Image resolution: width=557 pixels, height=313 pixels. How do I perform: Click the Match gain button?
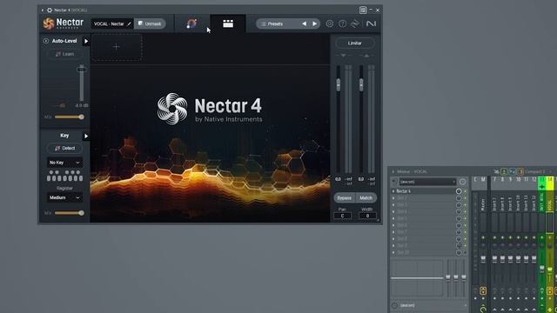point(366,197)
